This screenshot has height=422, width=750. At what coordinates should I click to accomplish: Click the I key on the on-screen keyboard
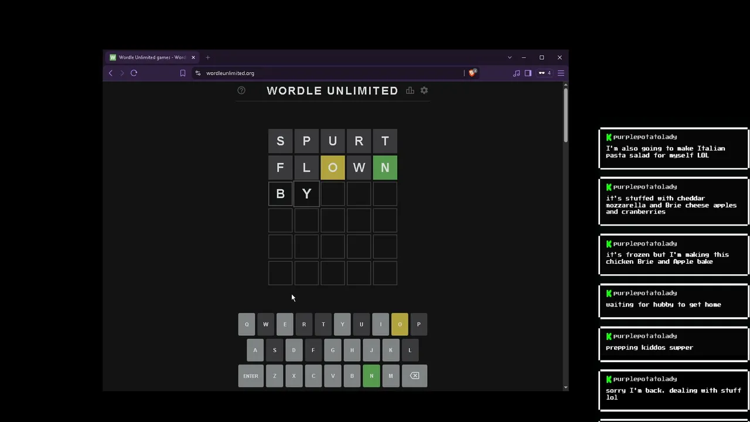tap(380, 324)
